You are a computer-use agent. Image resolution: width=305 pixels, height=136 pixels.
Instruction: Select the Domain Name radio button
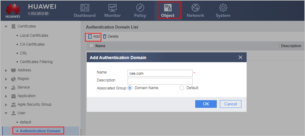point(130,88)
